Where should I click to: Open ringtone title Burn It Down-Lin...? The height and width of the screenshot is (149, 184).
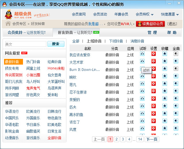coord(85,70)
